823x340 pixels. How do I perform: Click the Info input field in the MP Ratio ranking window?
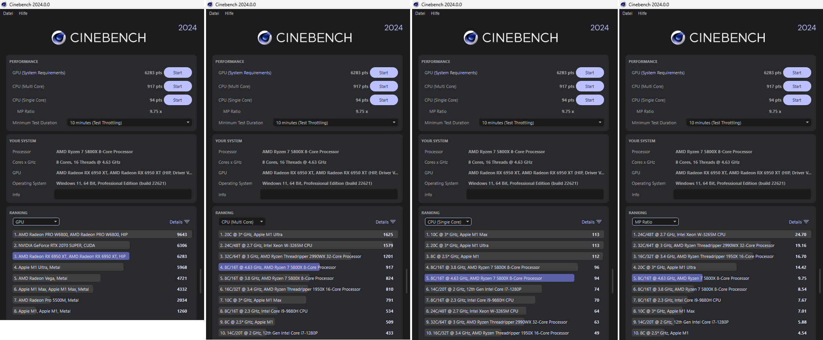click(742, 194)
